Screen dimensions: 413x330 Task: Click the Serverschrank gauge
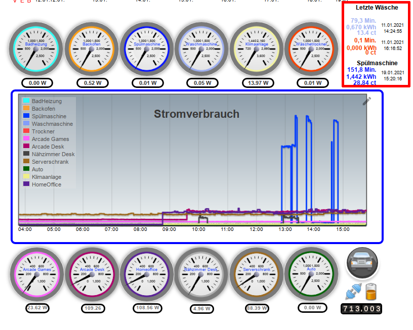(x=257, y=274)
